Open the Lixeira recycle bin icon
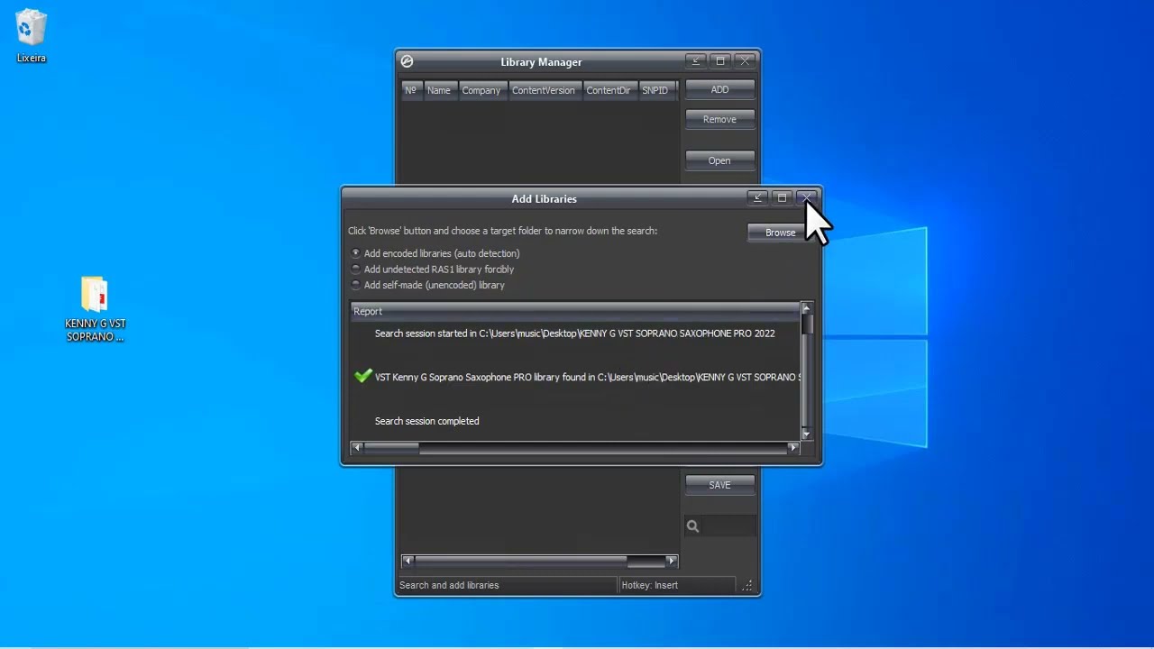The image size is (1154, 649). (31, 36)
